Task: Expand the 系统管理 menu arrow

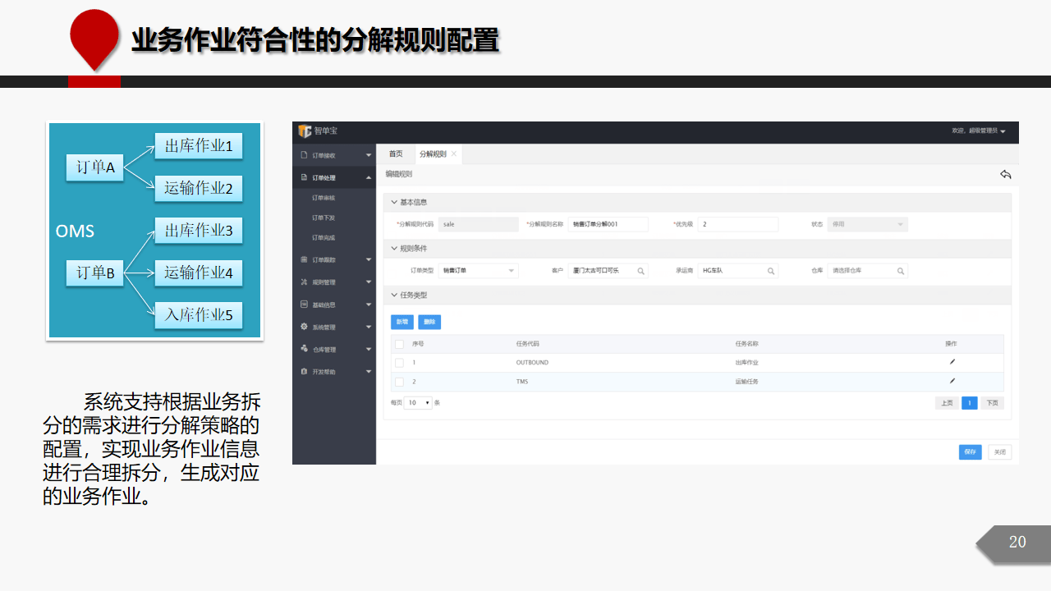Action: (368, 328)
